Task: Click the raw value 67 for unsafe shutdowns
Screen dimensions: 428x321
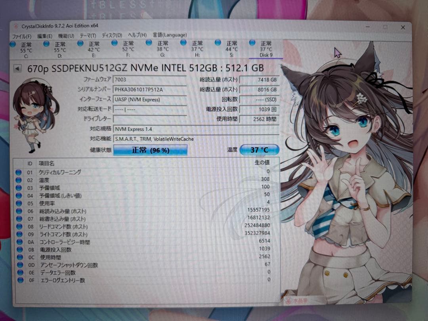Action: [x=267, y=264]
